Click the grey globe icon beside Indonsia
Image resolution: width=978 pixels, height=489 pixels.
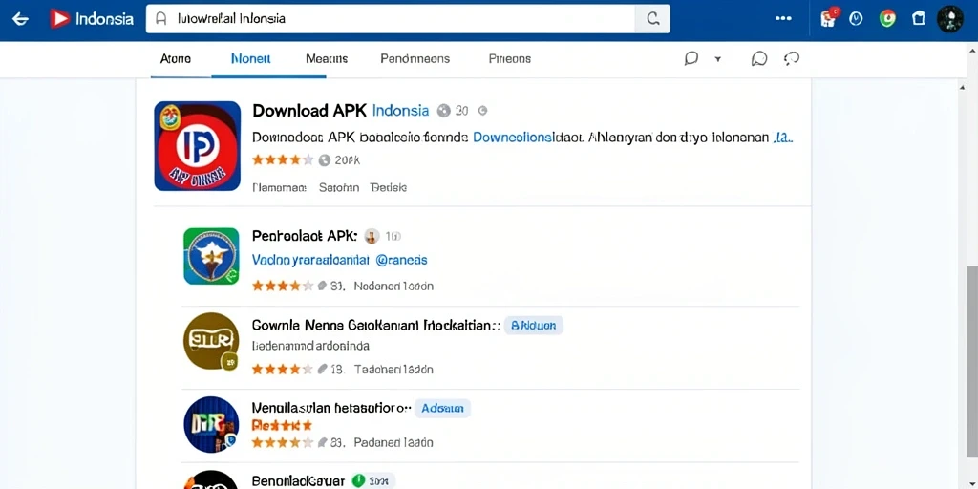(x=443, y=111)
